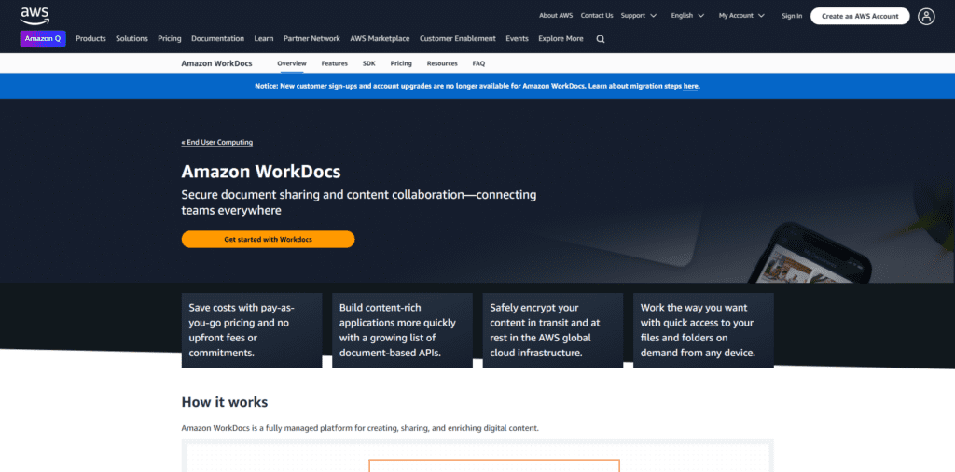955x472 pixels.
Task: Click 'here' migration steps link
Action: point(691,87)
